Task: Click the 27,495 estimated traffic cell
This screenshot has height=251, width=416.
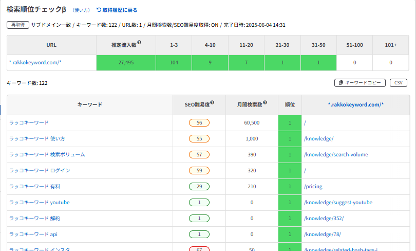Action: [126, 63]
